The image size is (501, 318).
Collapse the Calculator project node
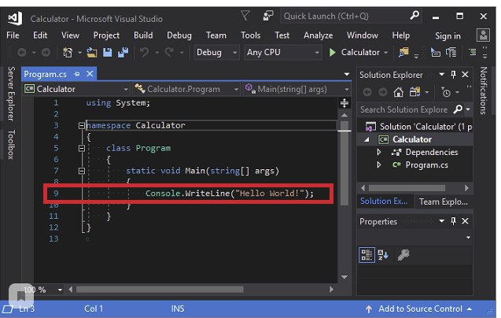click(x=367, y=139)
